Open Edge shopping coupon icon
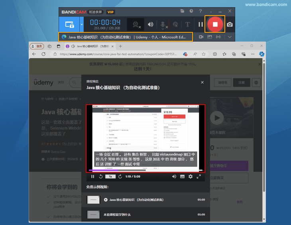This screenshot has height=225, width=291. [185, 54]
